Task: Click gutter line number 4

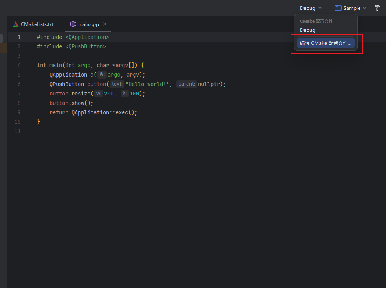Action: point(19,65)
